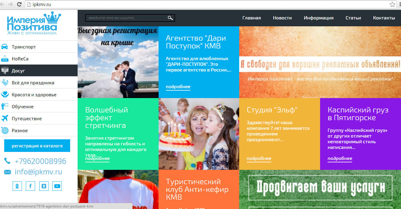The height and width of the screenshot is (209, 401).
Task: Click подробнее under Студия Эльф
Action: point(259,158)
